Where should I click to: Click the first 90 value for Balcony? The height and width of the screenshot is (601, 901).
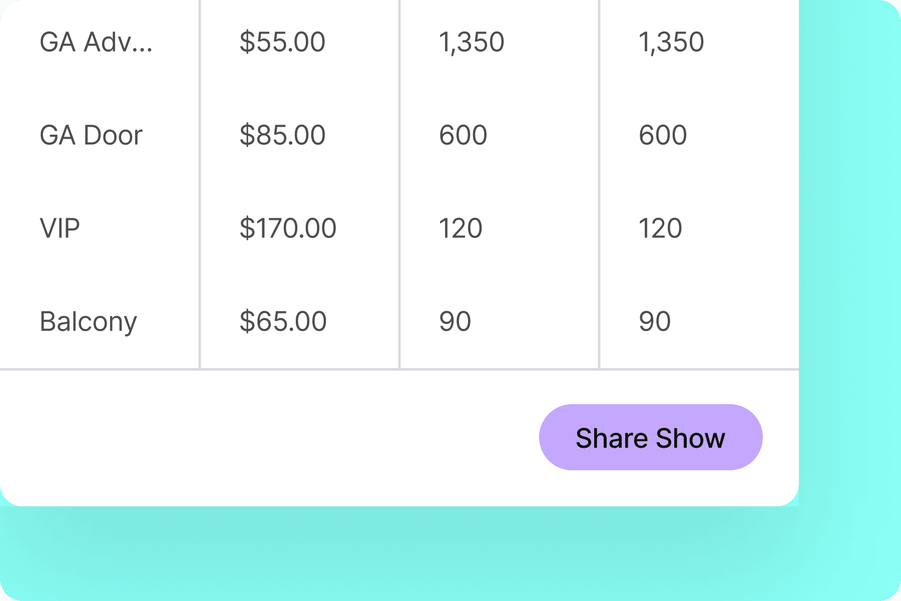(455, 322)
